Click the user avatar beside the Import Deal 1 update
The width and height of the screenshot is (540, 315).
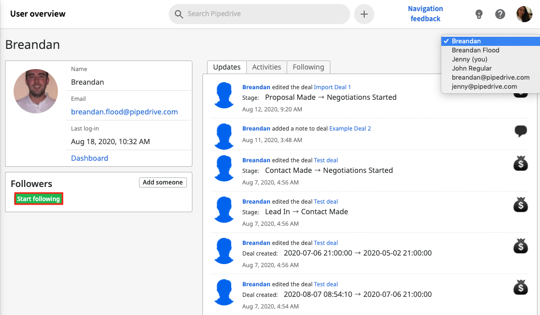coord(224,95)
